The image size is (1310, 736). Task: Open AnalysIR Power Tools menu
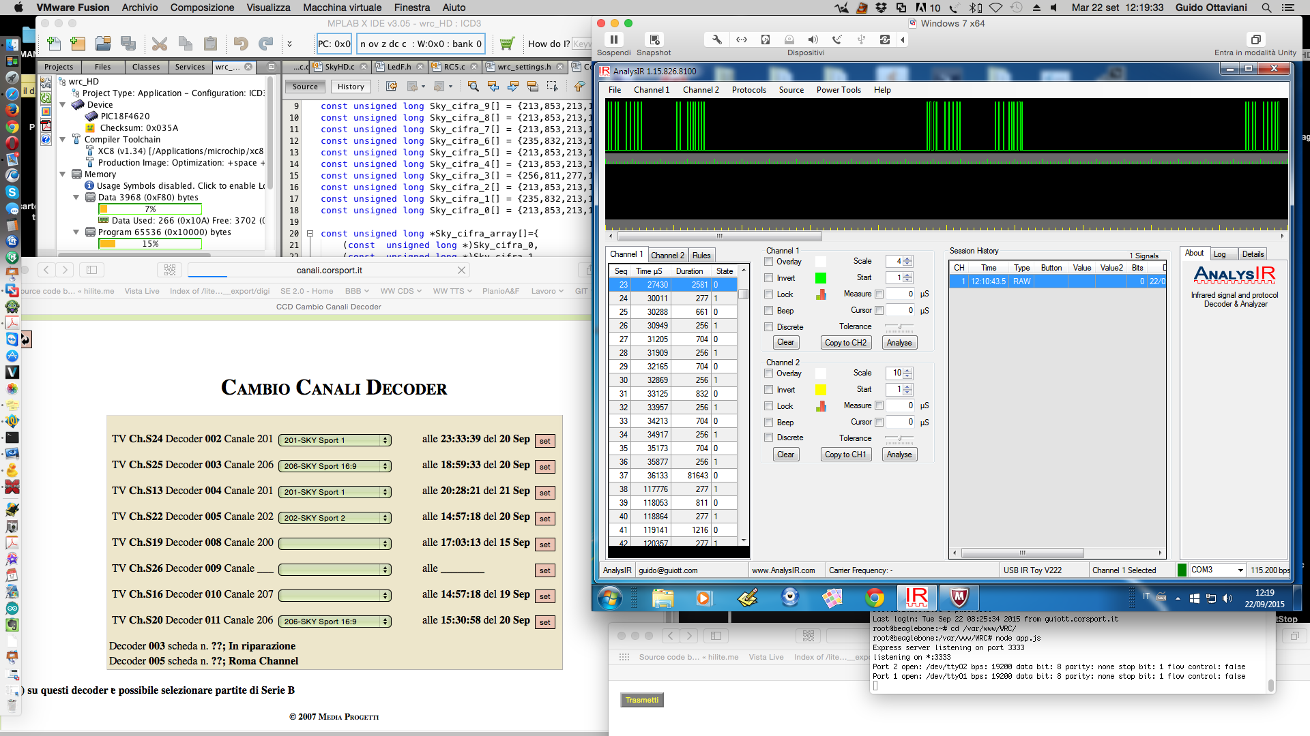(839, 90)
